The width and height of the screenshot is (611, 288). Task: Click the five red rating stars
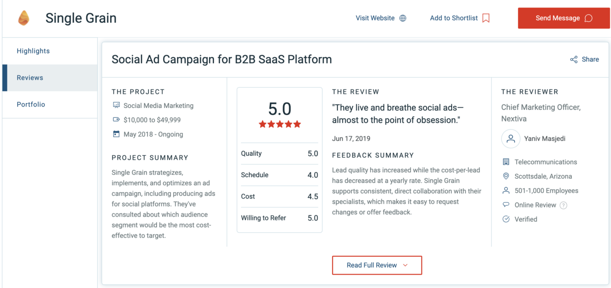coord(280,124)
